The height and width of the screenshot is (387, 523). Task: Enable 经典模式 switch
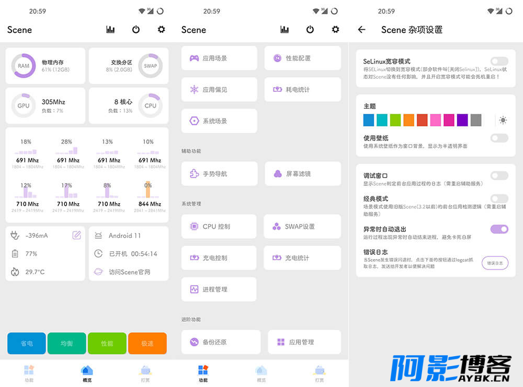coord(499,198)
